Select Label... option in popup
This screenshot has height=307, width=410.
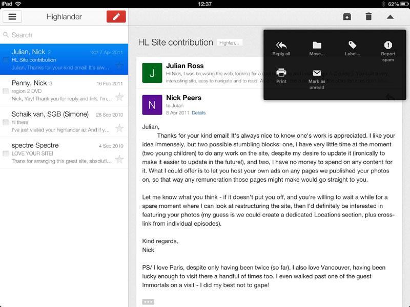tap(353, 49)
